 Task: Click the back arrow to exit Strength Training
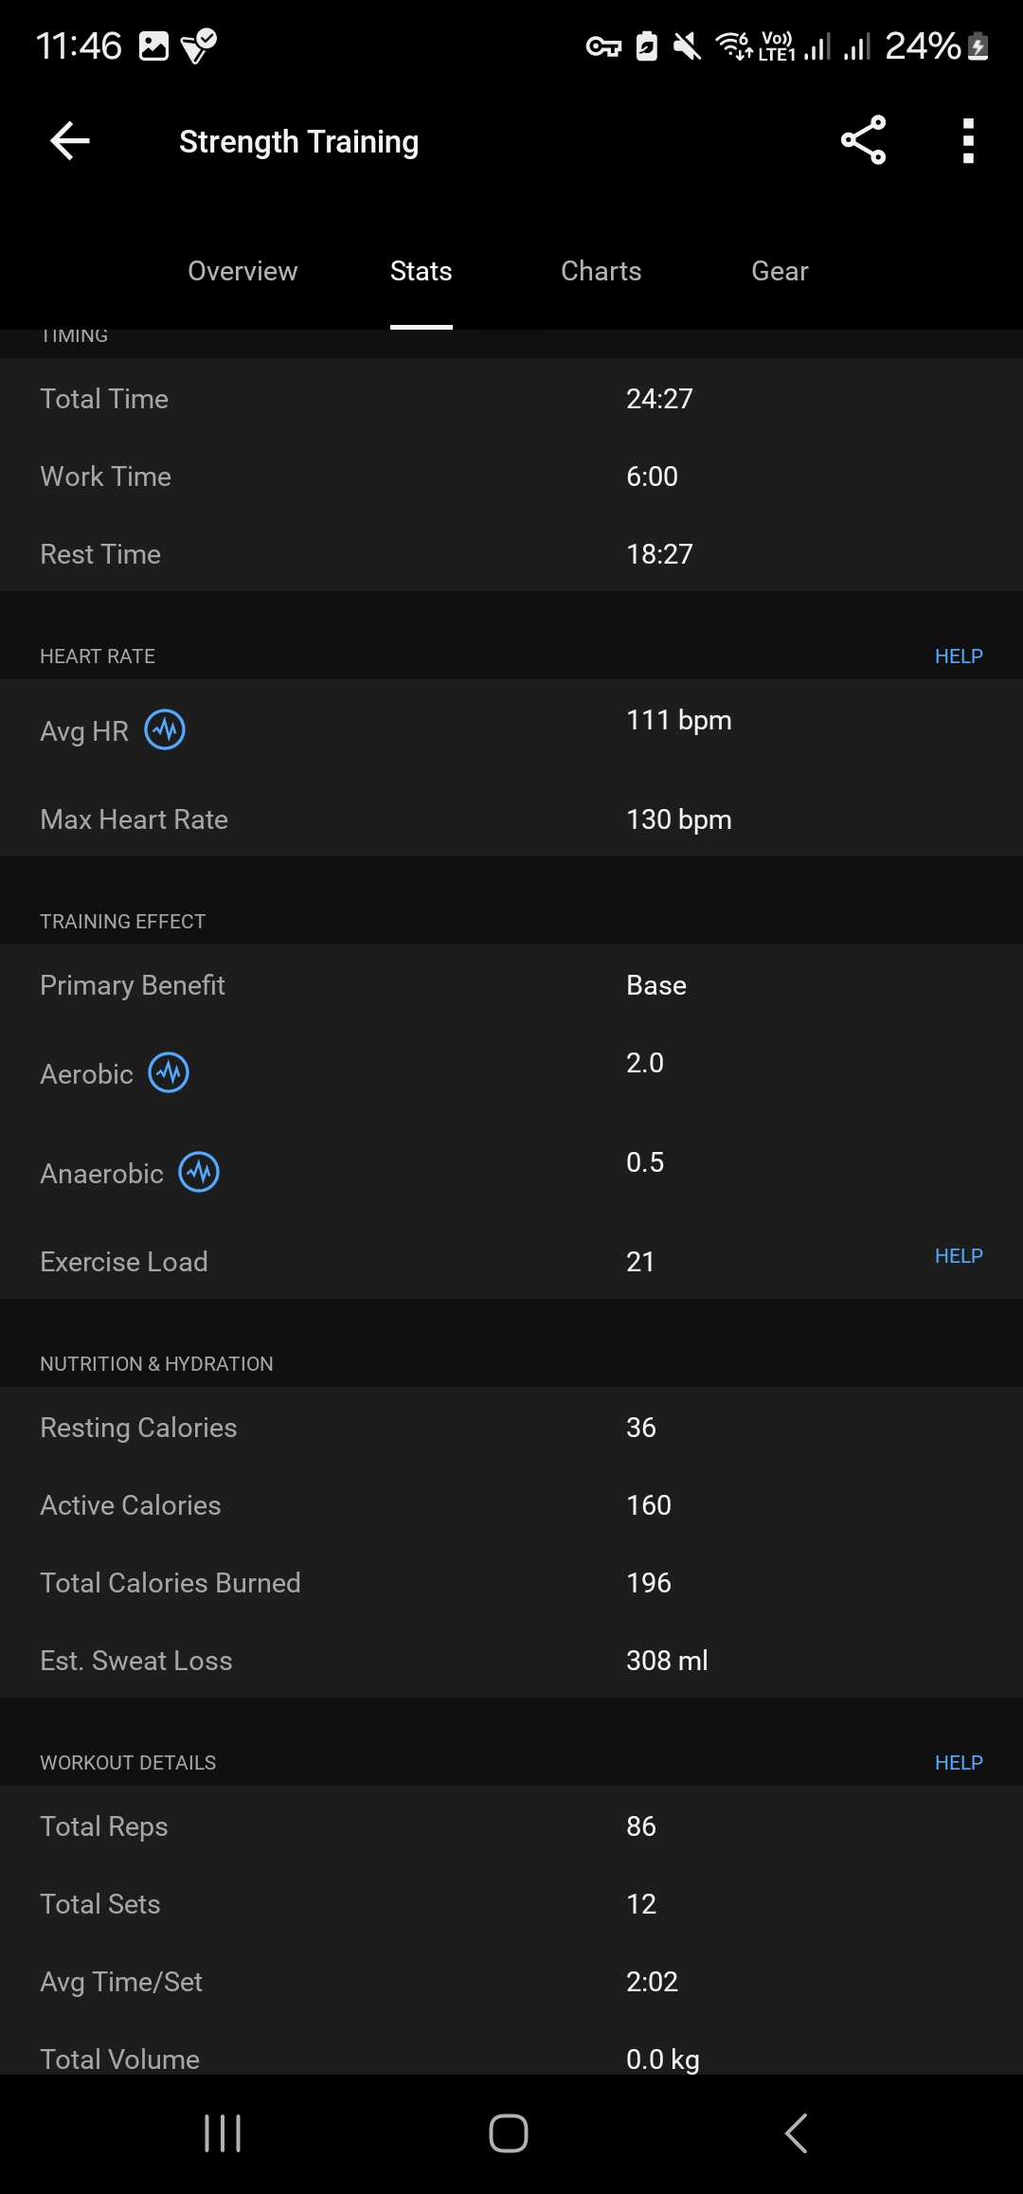(69, 140)
